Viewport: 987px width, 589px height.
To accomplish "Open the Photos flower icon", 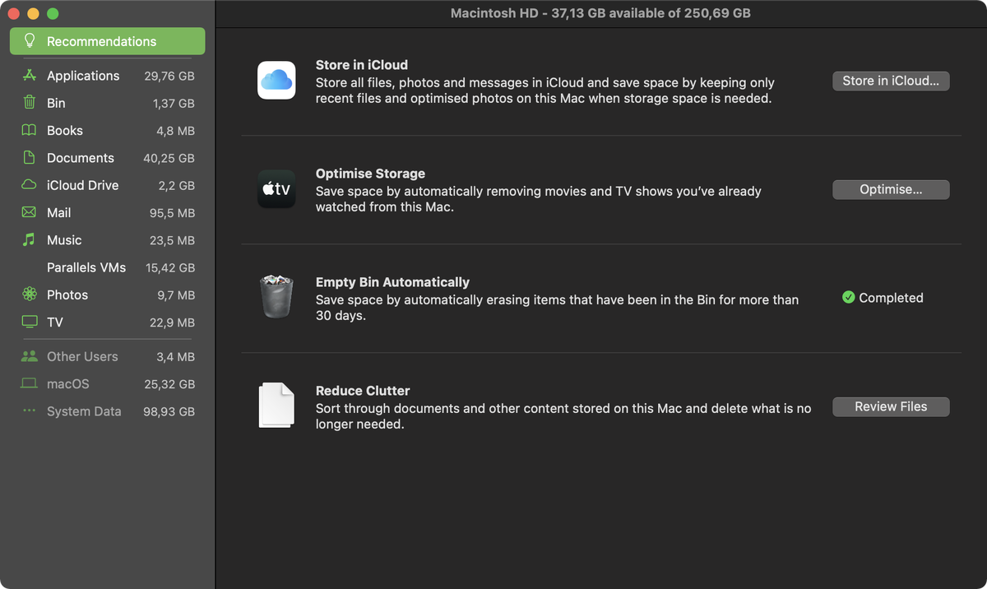I will [x=30, y=294].
